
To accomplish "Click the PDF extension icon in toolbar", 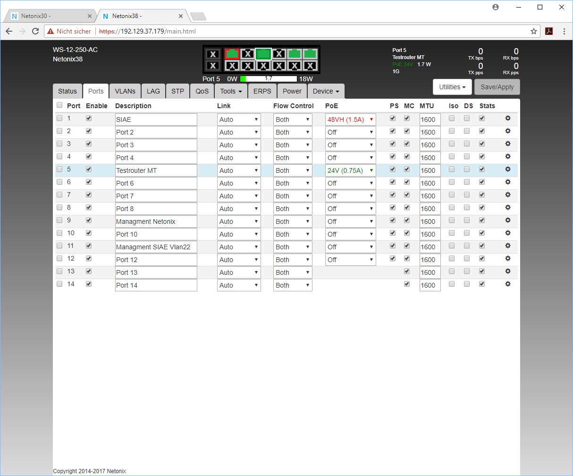I will [549, 31].
